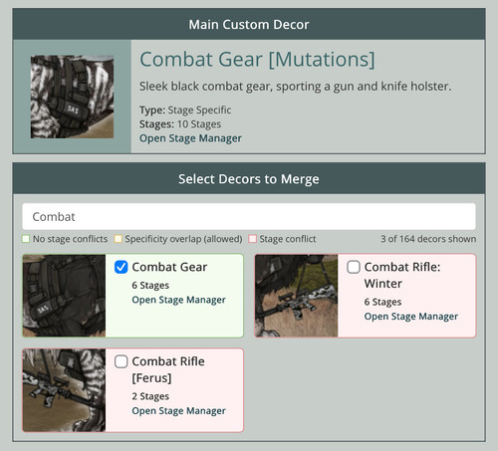The height and width of the screenshot is (451, 498).
Task: Click the Combat Gear card title
Action: click(x=169, y=267)
